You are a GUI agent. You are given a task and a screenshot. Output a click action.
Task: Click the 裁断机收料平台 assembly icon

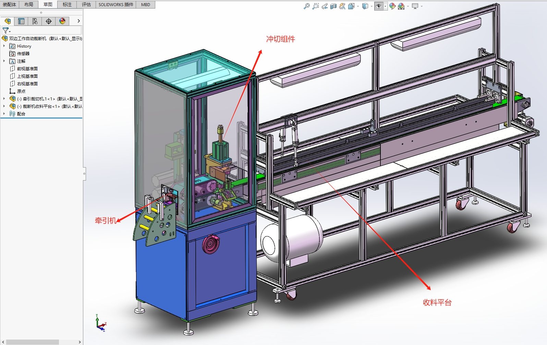(x=12, y=106)
